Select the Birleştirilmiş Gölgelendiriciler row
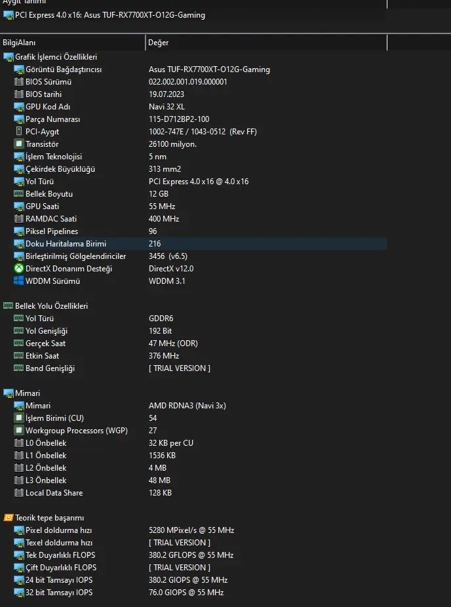 [x=193, y=256]
